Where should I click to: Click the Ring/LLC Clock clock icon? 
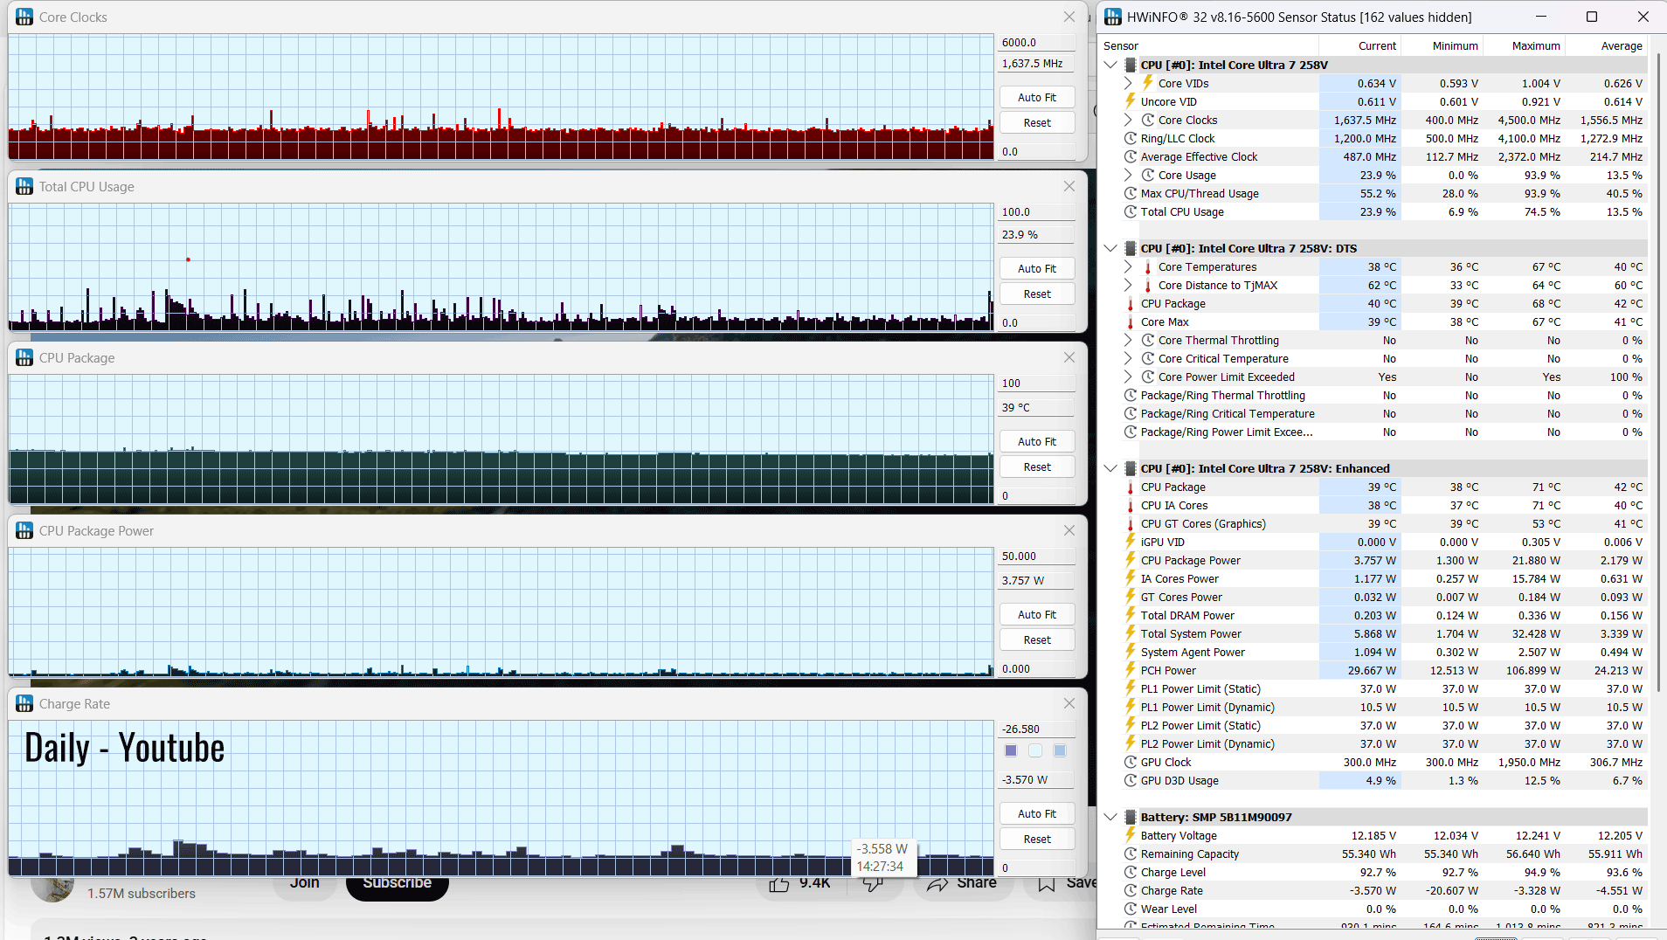click(x=1131, y=138)
